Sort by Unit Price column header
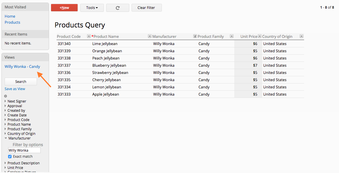339x173 pixels. [x=249, y=36]
